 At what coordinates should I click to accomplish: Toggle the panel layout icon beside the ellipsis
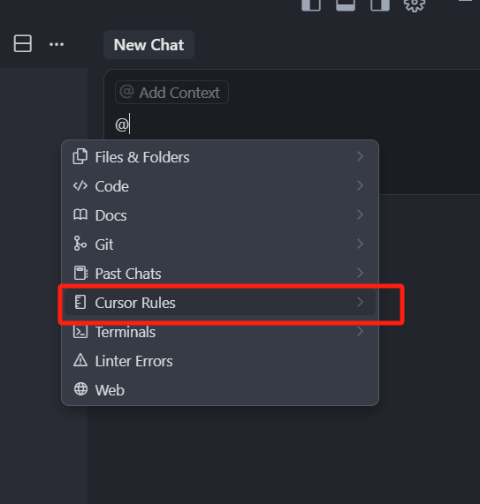click(23, 43)
